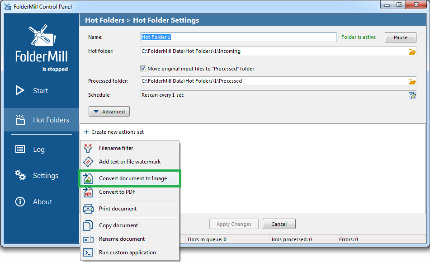The height and width of the screenshot is (262, 430).
Task: Close the FolderMill Control Panel window
Action: [x=416, y=5]
